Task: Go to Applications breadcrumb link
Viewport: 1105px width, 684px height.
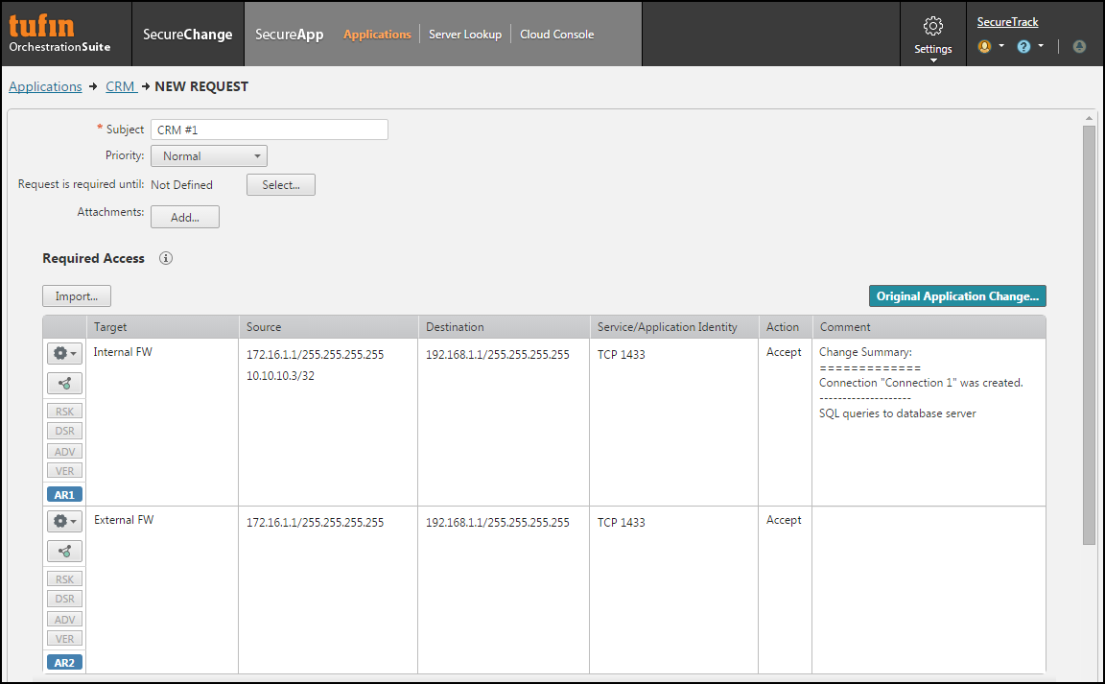Action: coord(45,86)
